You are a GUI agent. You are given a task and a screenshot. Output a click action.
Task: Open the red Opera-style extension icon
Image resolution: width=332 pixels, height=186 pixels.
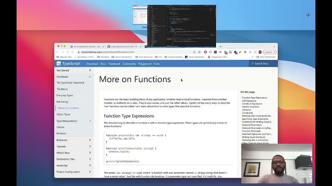pos(205,52)
